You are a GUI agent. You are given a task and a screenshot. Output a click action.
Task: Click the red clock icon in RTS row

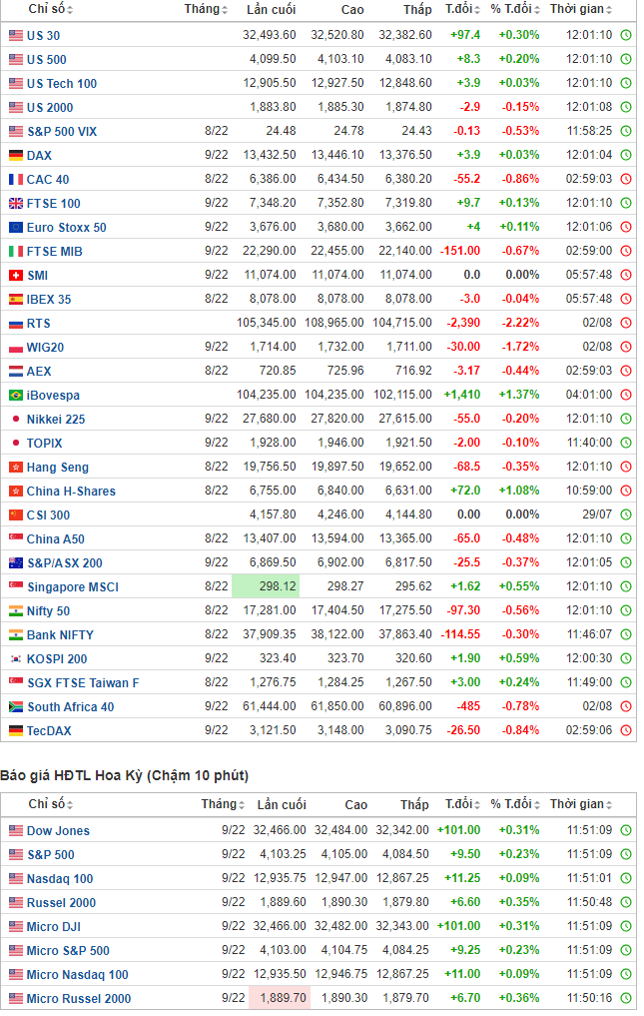626,323
